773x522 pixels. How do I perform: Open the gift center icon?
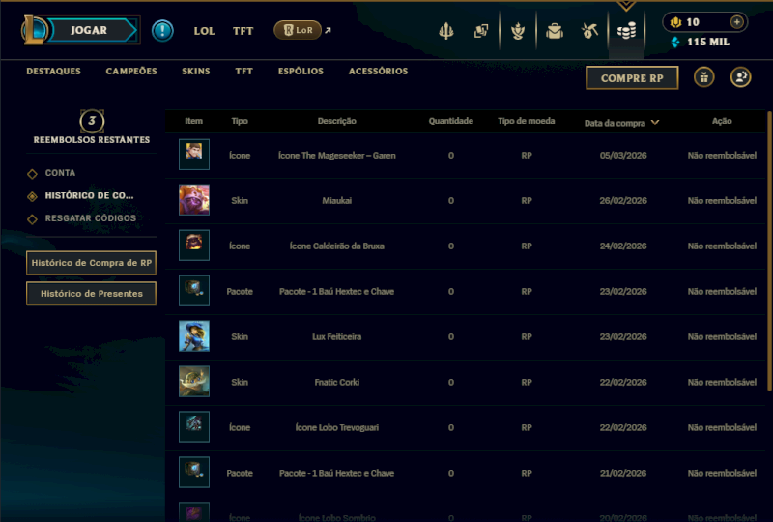(704, 77)
